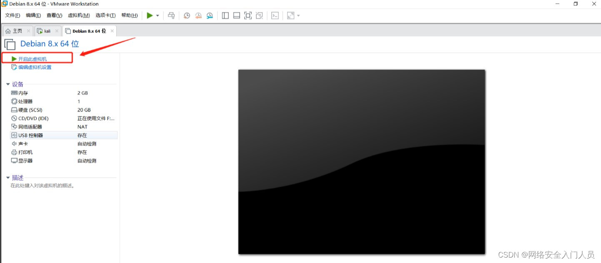Screen dimensions: 601x263
Task: Open the 虚拟机(M) menu
Action: [x=79, y=15]
